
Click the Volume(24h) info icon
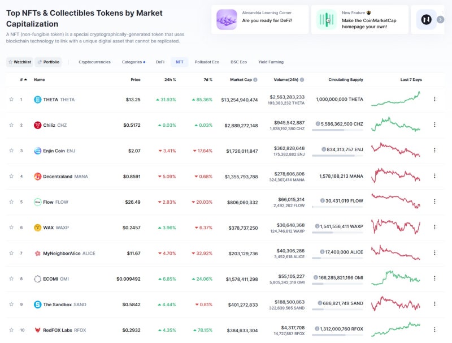pos(302,80)
